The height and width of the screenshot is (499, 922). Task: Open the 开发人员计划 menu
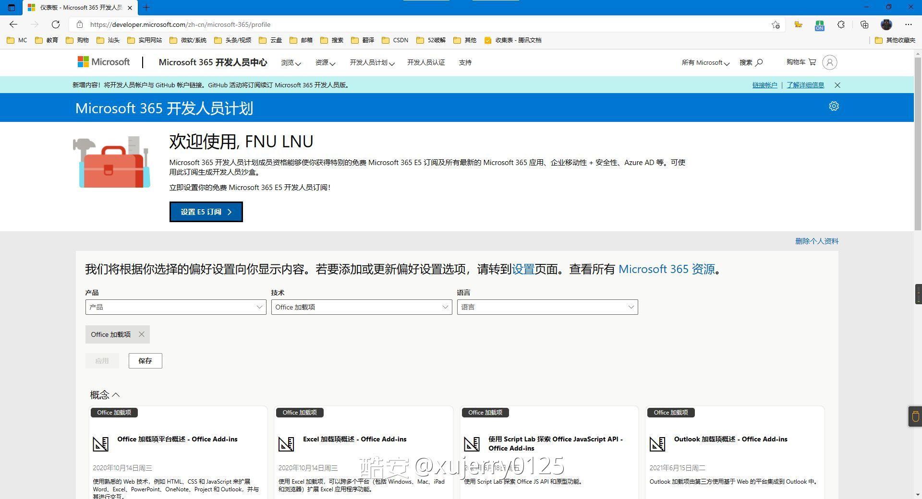coord(372,62)
